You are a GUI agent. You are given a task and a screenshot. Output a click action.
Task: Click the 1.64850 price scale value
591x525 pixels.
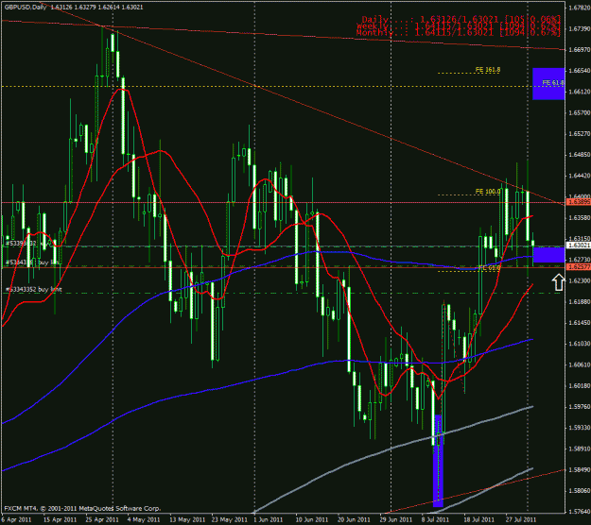[x=579, y=155]
